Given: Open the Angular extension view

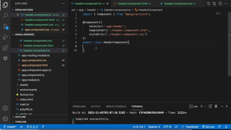Looking at the screenshot, I should click(x=5, y=58).
